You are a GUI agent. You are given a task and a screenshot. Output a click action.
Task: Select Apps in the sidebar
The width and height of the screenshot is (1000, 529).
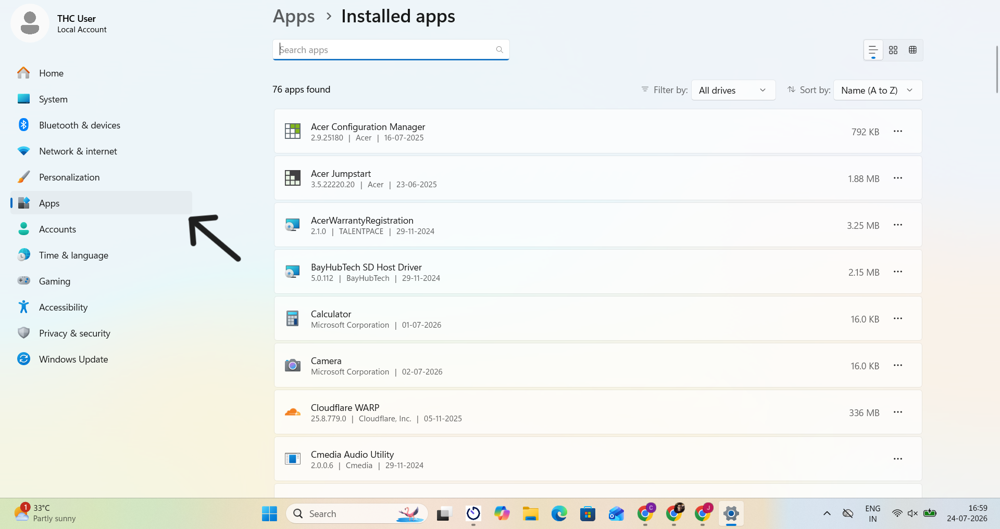(102, 203)
